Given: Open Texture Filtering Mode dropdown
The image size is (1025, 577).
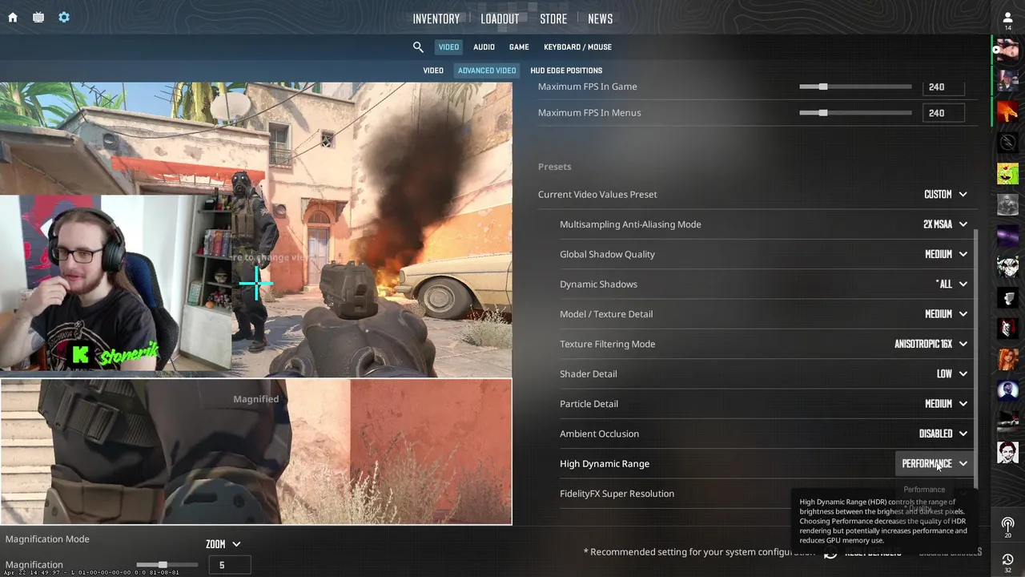Looking at the screenshot, I should pyautogui.click(x=931, y=344).
